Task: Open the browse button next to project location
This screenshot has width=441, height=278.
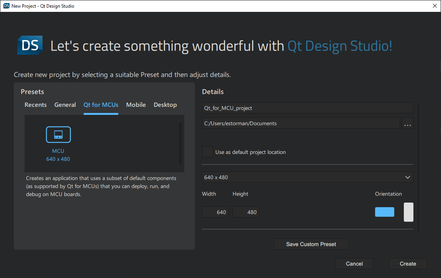Action: pos(408,123)
